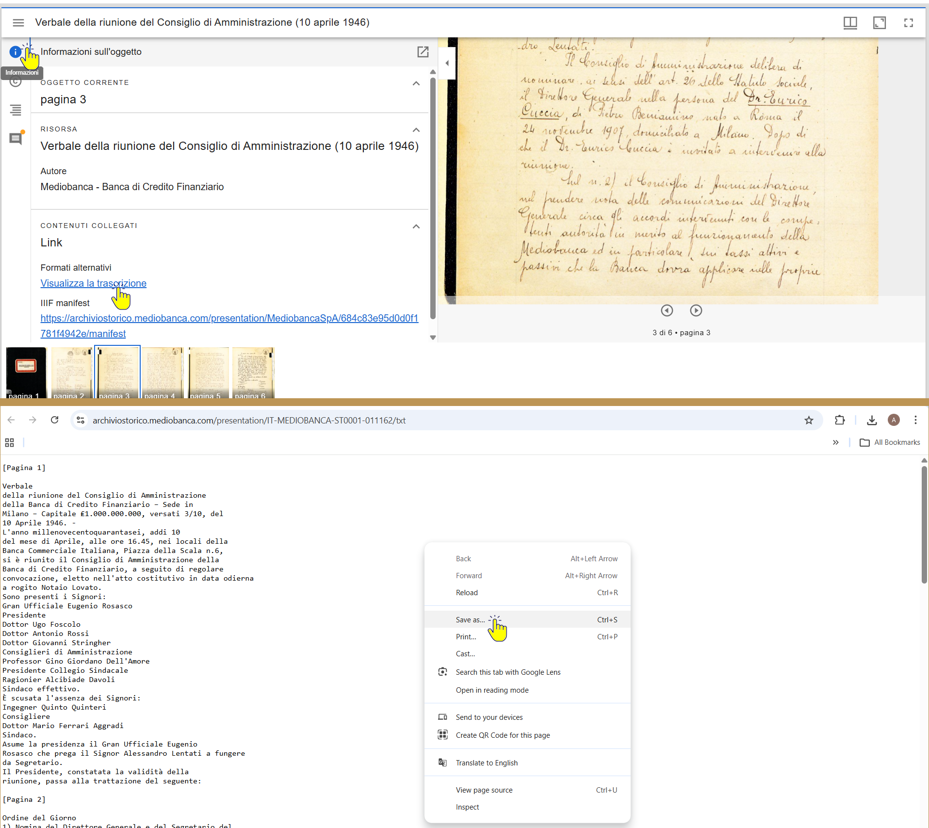The height and width of the screenshot is (828, 929).
Task: Collapse the Contenuti Collegati section
Action: 416,227
